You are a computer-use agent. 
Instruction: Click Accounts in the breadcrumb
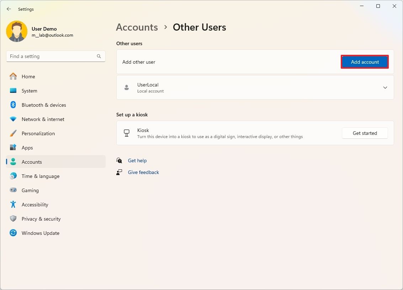coord(137,27)
